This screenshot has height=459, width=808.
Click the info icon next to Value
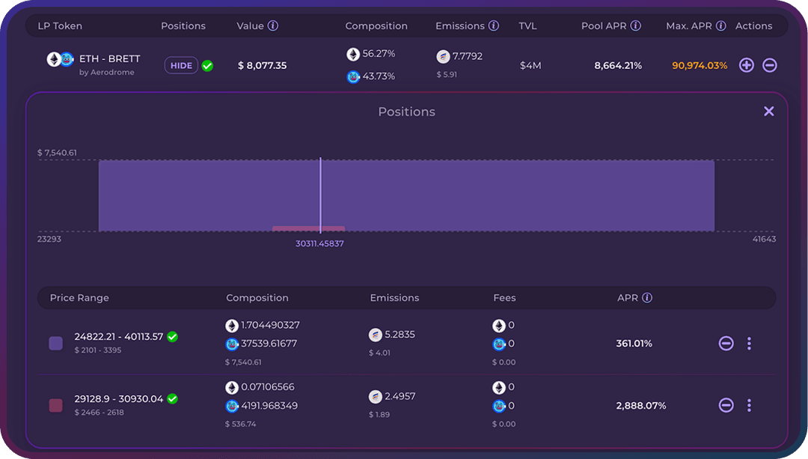point(273,25)
